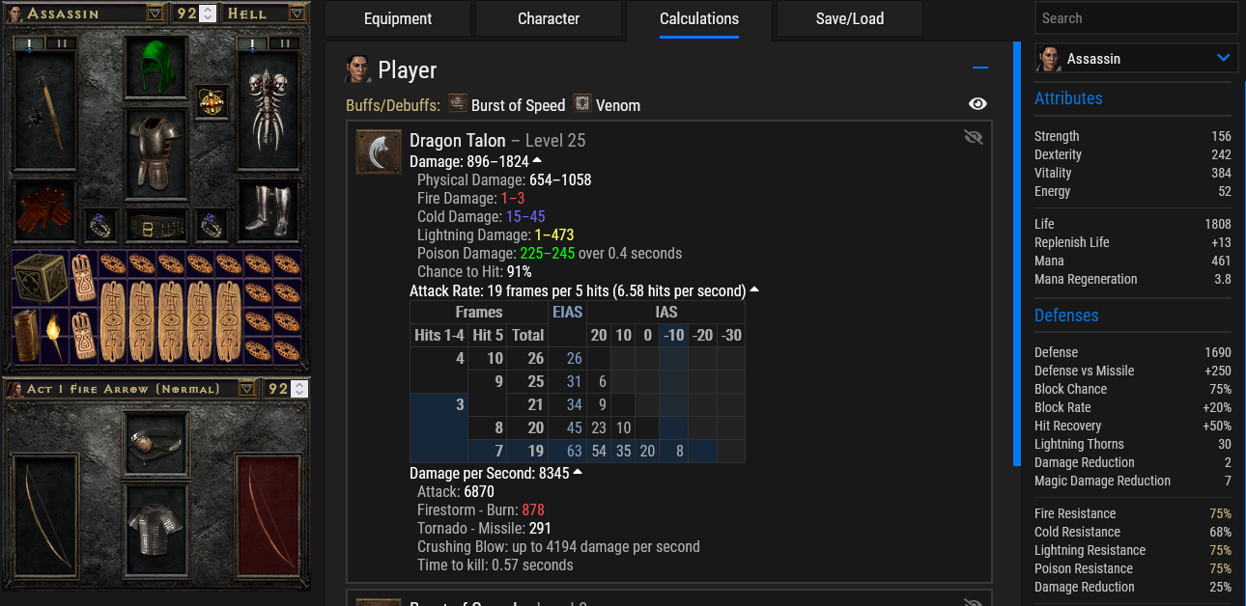Collapse the Player section with minus button
This screenshot has width=1246, height=606.
tap(980, 69)
